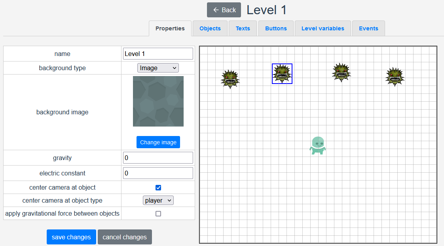Image resolution: width=444 pixels, height=246 pixels.
Task: Focus the gravity input field
Action: tap(158, 158)
